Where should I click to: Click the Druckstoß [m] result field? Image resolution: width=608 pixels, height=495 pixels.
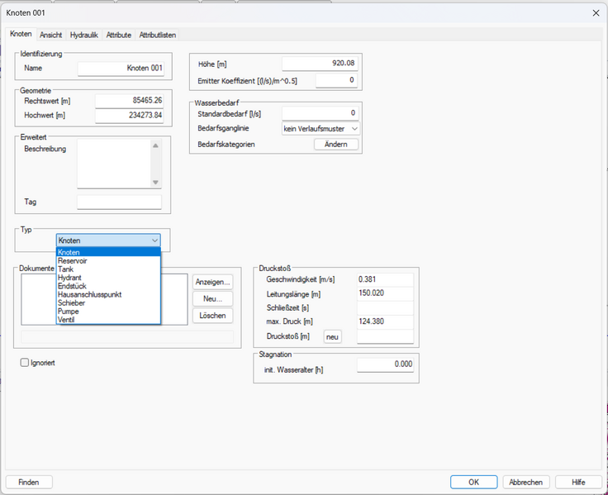pos(385,336)
